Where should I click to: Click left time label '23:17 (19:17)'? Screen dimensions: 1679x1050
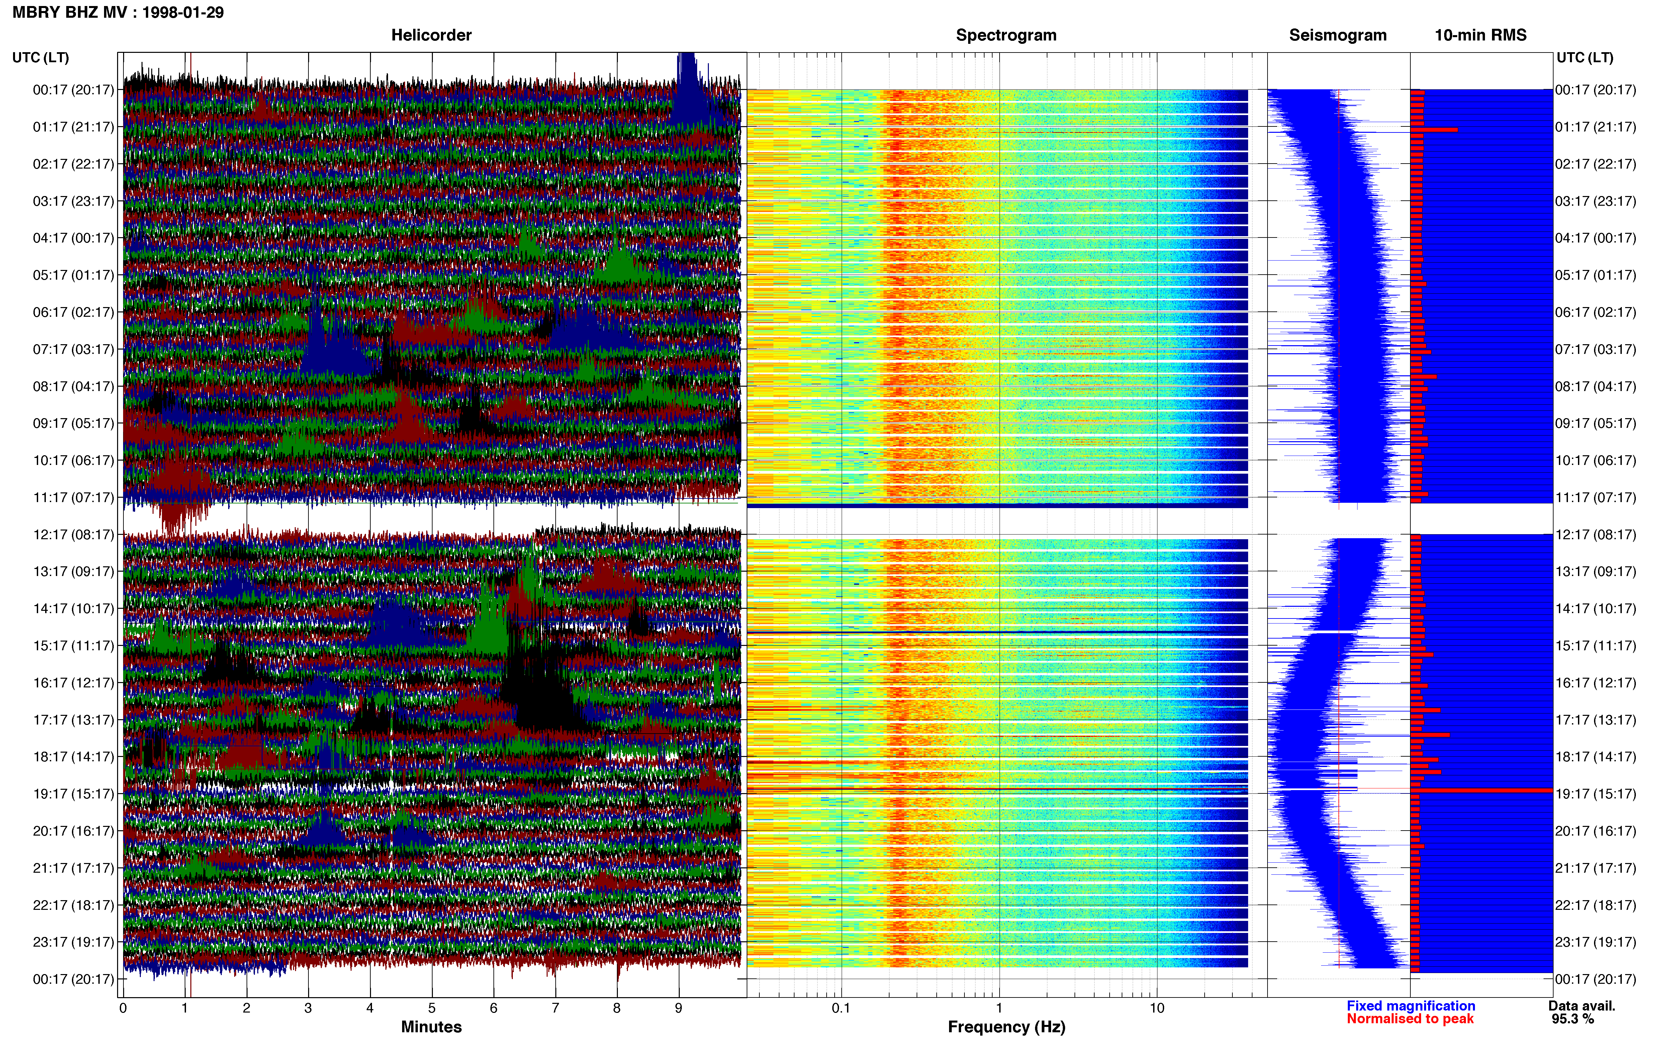(74, 942)
